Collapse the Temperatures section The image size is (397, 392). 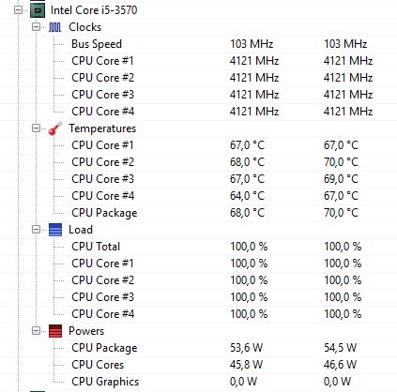coord(36,128)
